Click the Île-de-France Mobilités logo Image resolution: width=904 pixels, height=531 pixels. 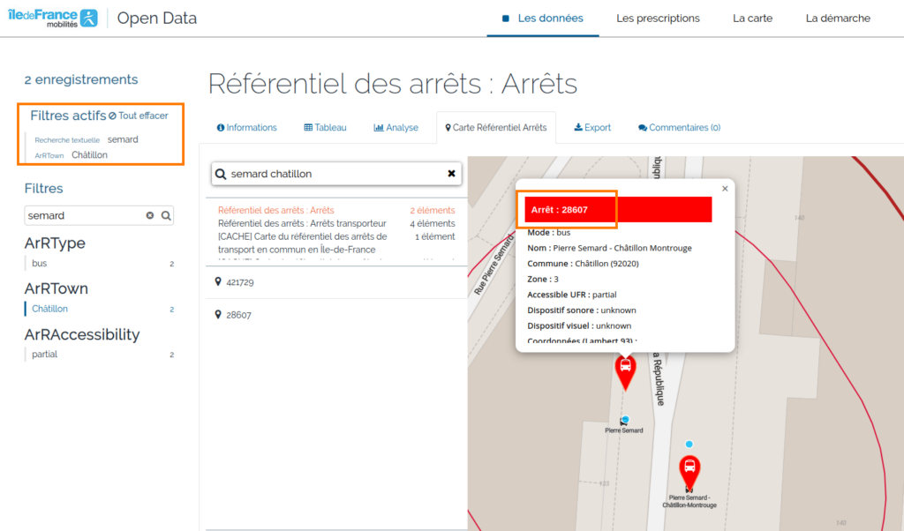[53, 18]
